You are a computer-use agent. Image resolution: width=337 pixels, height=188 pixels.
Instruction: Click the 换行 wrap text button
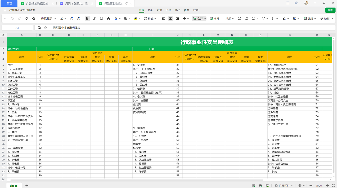point(214,19)
